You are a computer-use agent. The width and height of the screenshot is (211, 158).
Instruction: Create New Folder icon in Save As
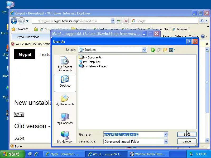165,50
